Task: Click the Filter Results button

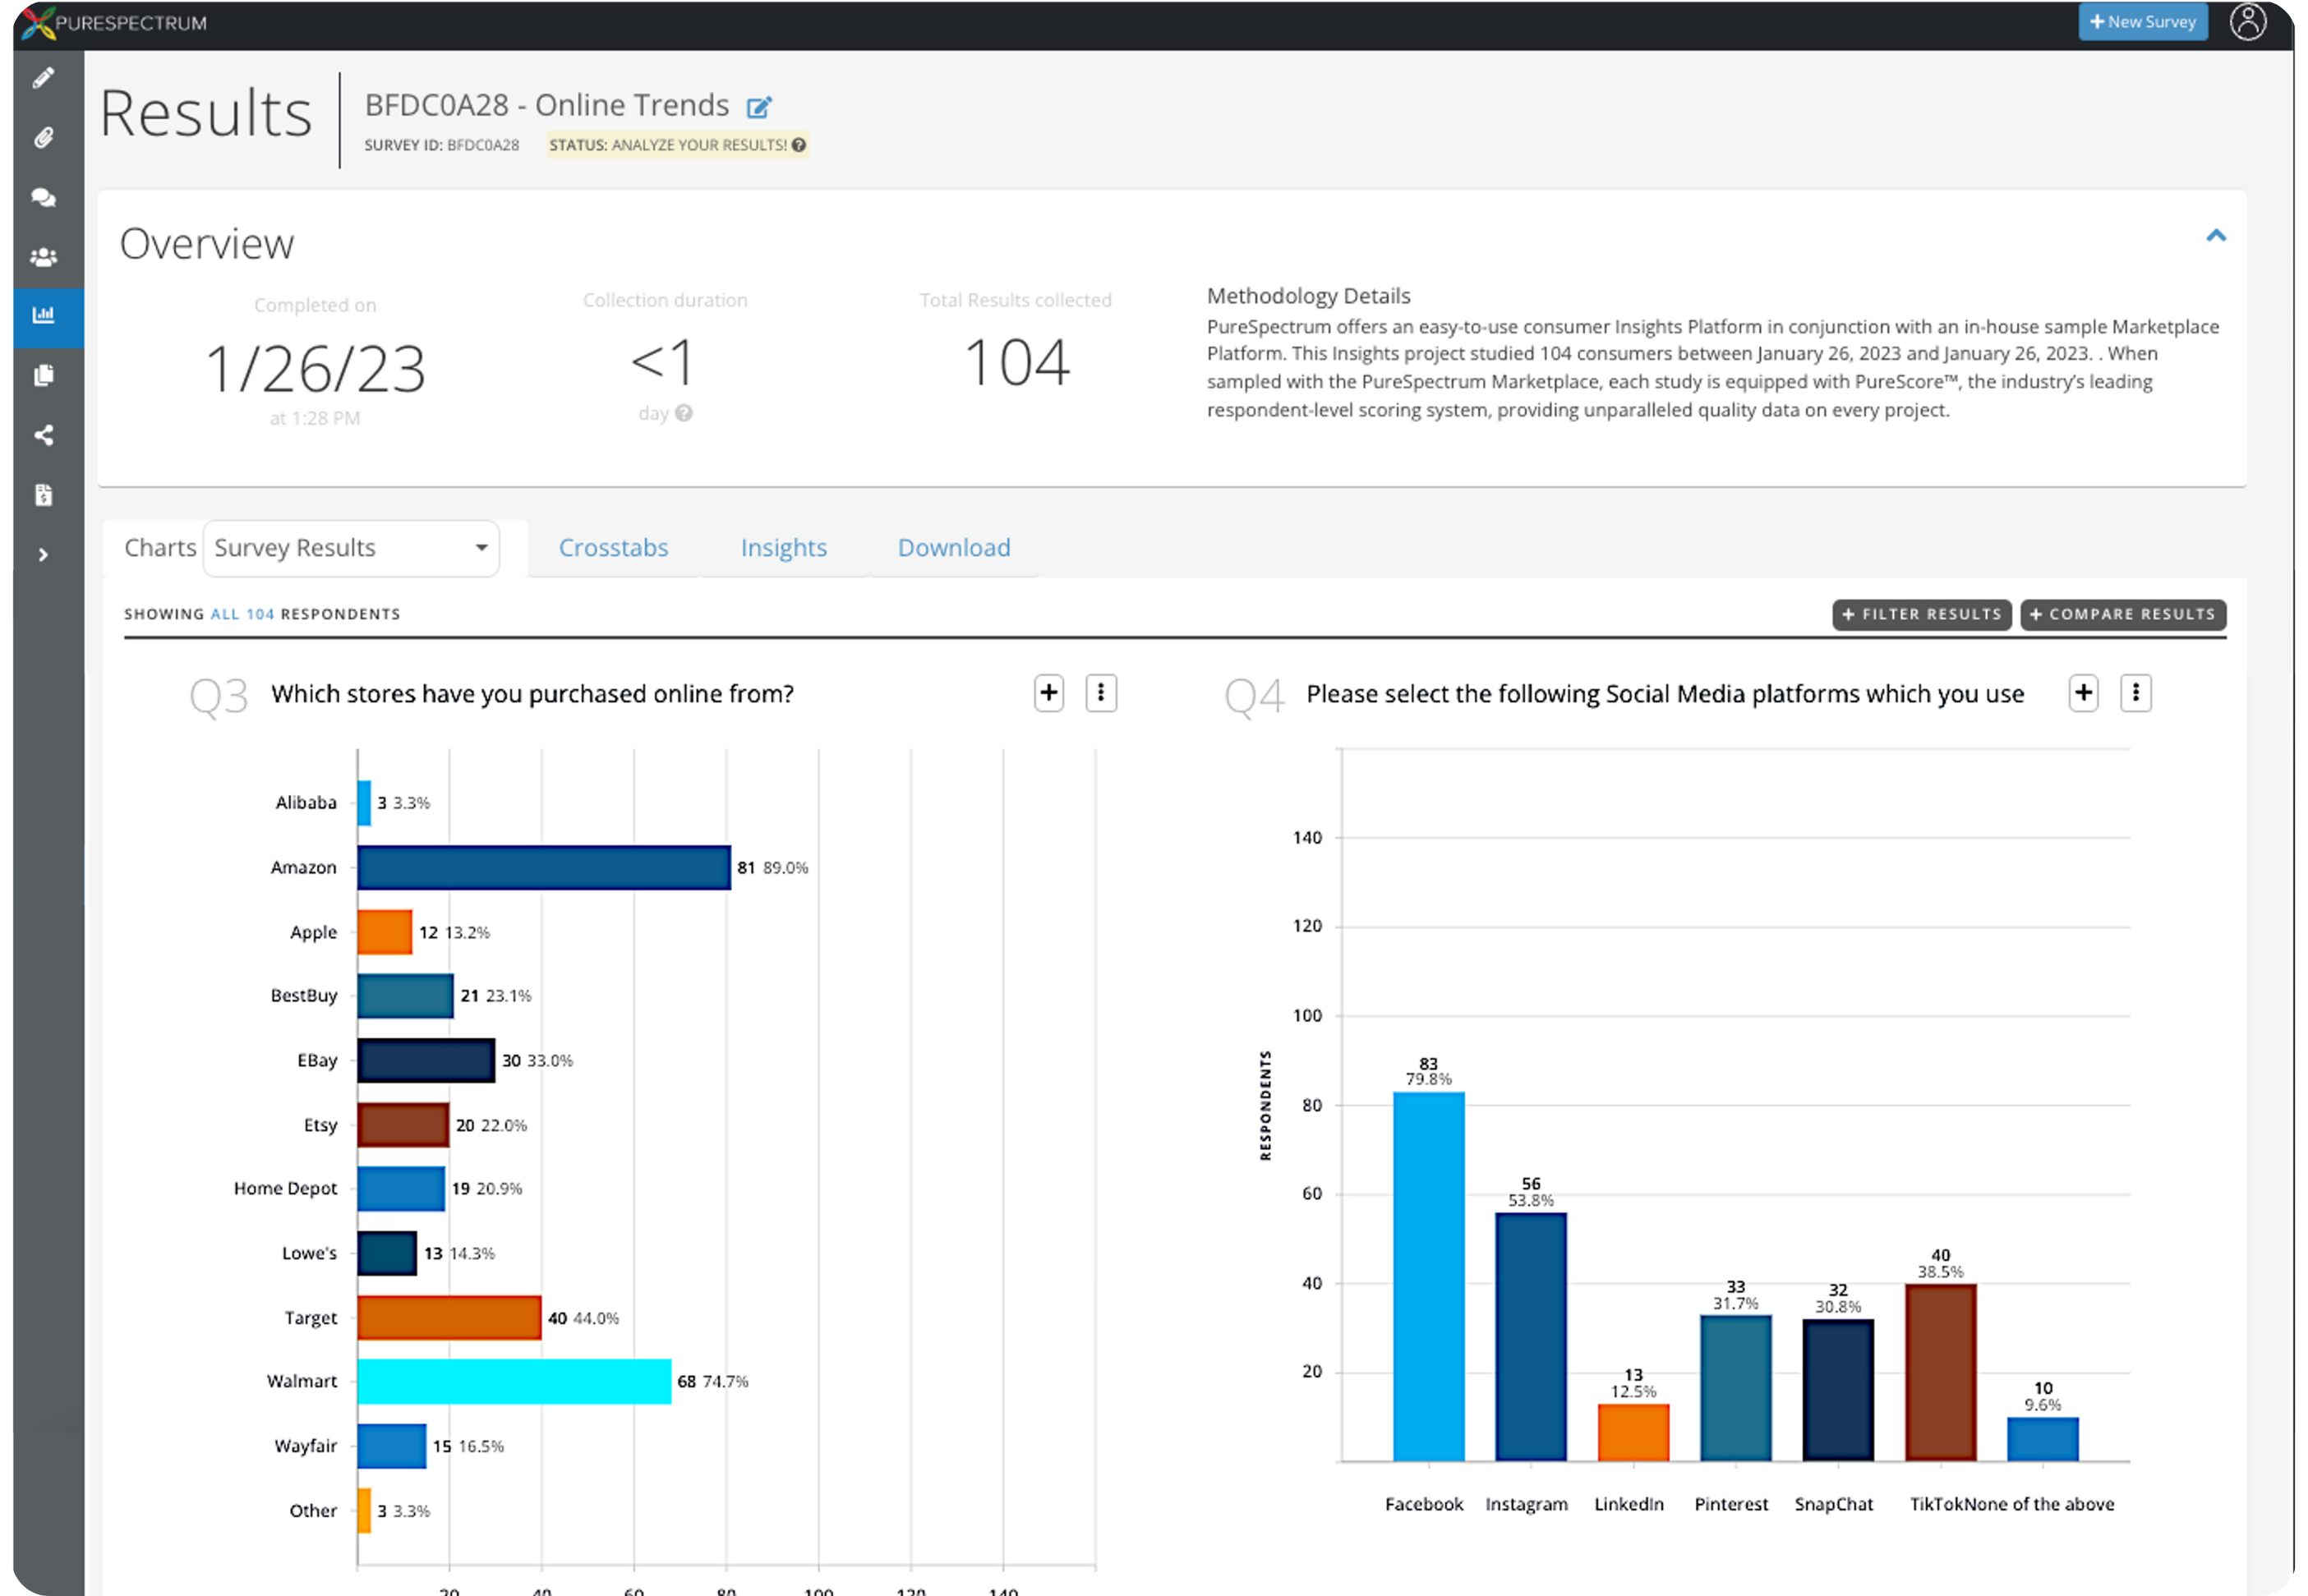Action: coord(1921,614)
